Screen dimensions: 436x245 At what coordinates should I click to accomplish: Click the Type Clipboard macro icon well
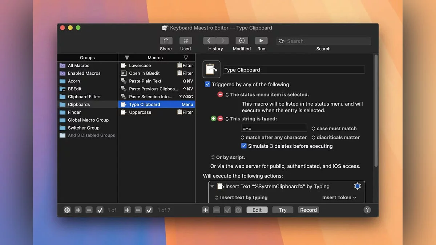211,69
